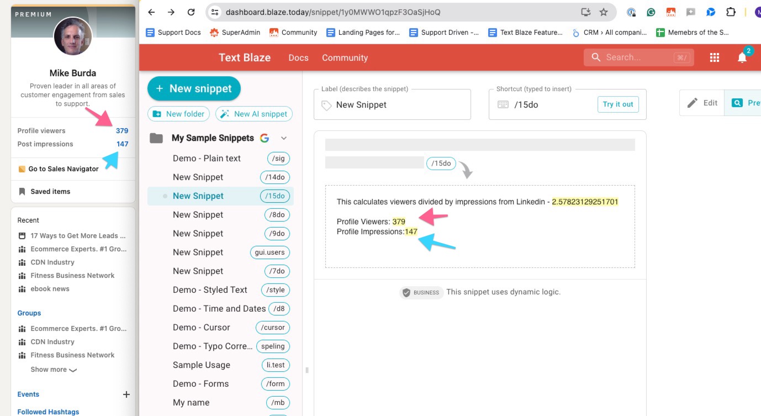Open the Demo - Typo Correction snippet
This screenshot has width=761, height=416.
[x=220, y=346]
